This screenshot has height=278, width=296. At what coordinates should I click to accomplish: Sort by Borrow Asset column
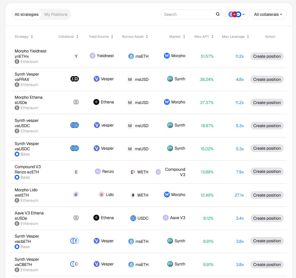point(135,37)
